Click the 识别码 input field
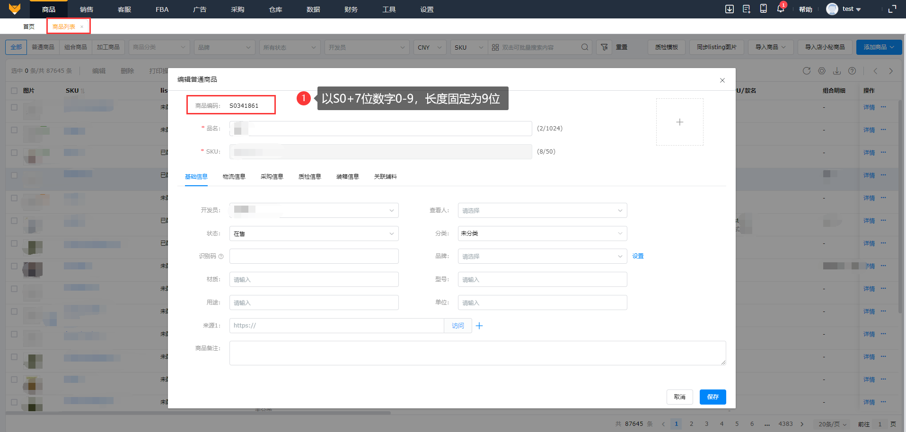 tap(314, 256)
